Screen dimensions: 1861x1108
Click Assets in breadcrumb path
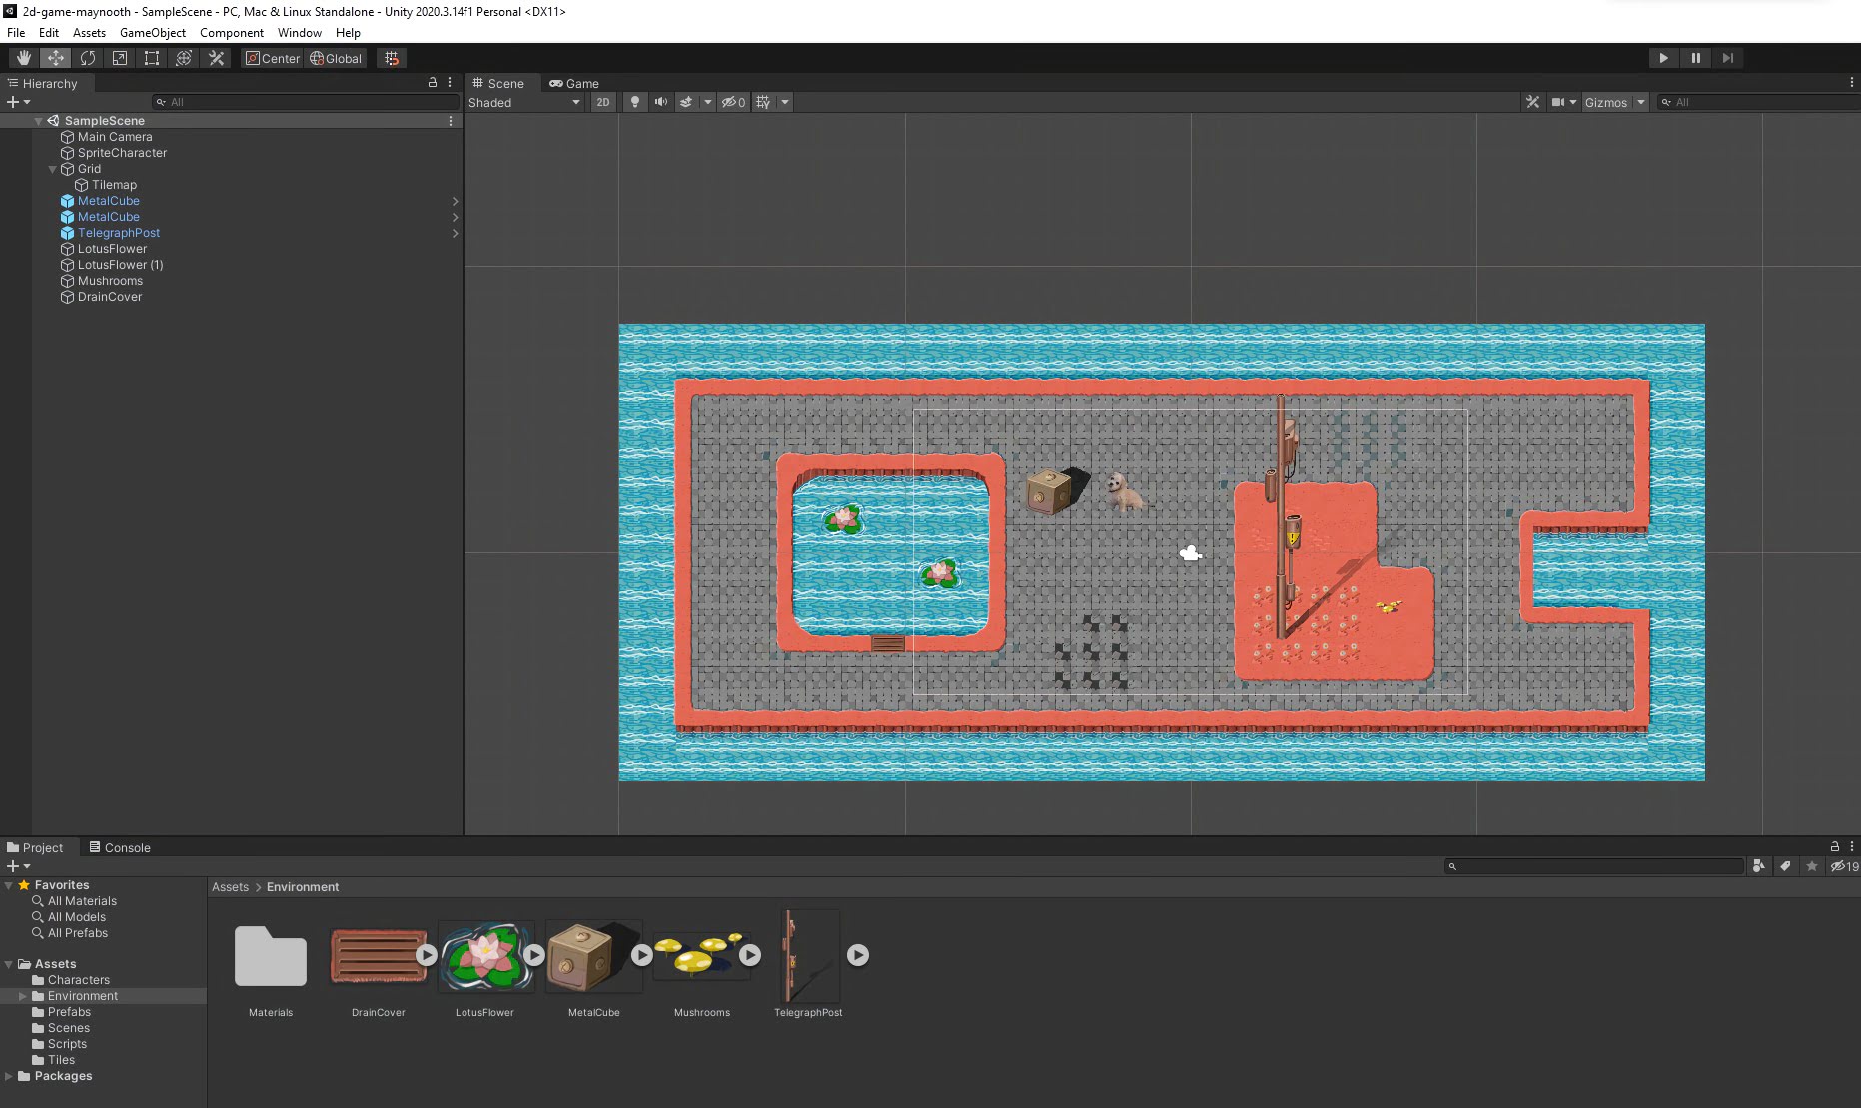[x=230, y=887]
